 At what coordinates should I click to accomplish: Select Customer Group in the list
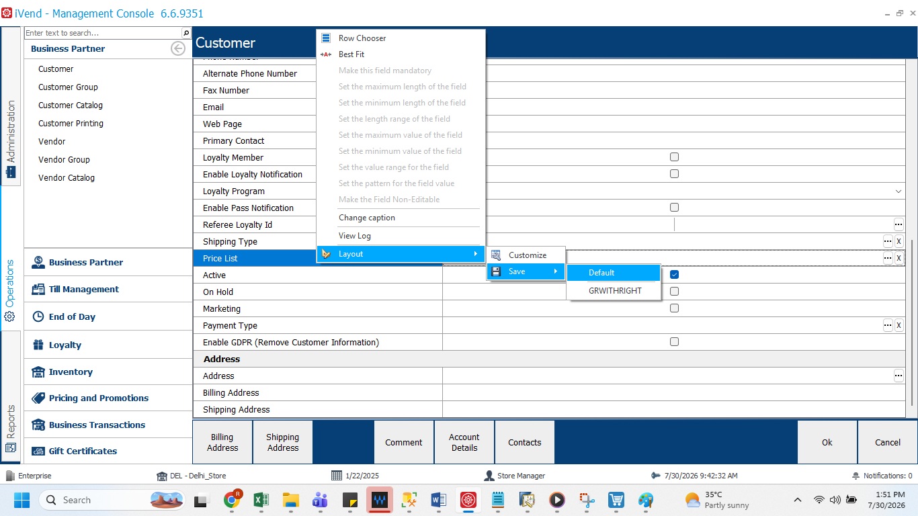(x=68, y=87)
